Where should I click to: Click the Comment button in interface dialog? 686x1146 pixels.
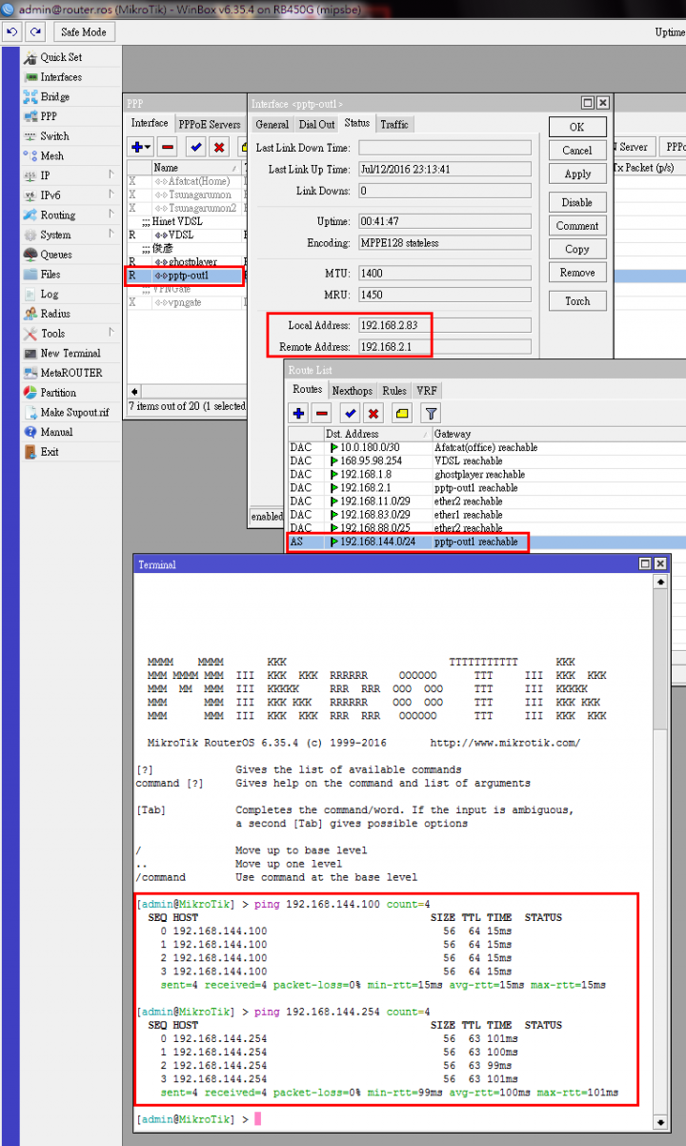point(577,226)
